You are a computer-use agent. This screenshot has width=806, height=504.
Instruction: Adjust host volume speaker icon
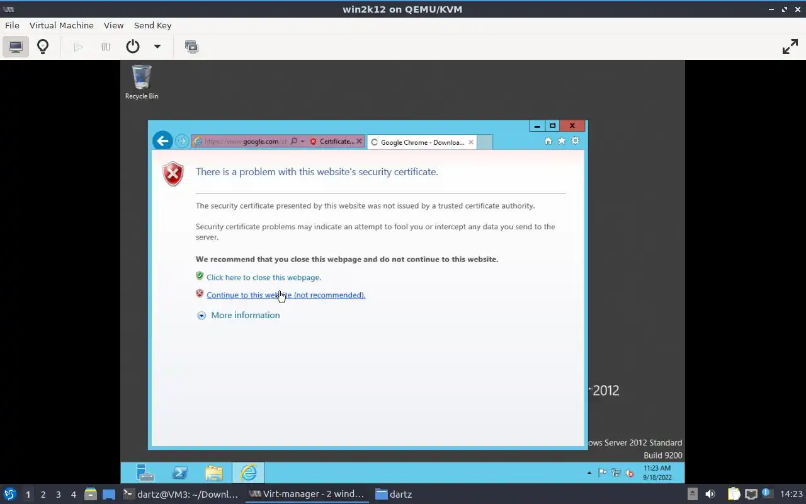pos(710,495)
